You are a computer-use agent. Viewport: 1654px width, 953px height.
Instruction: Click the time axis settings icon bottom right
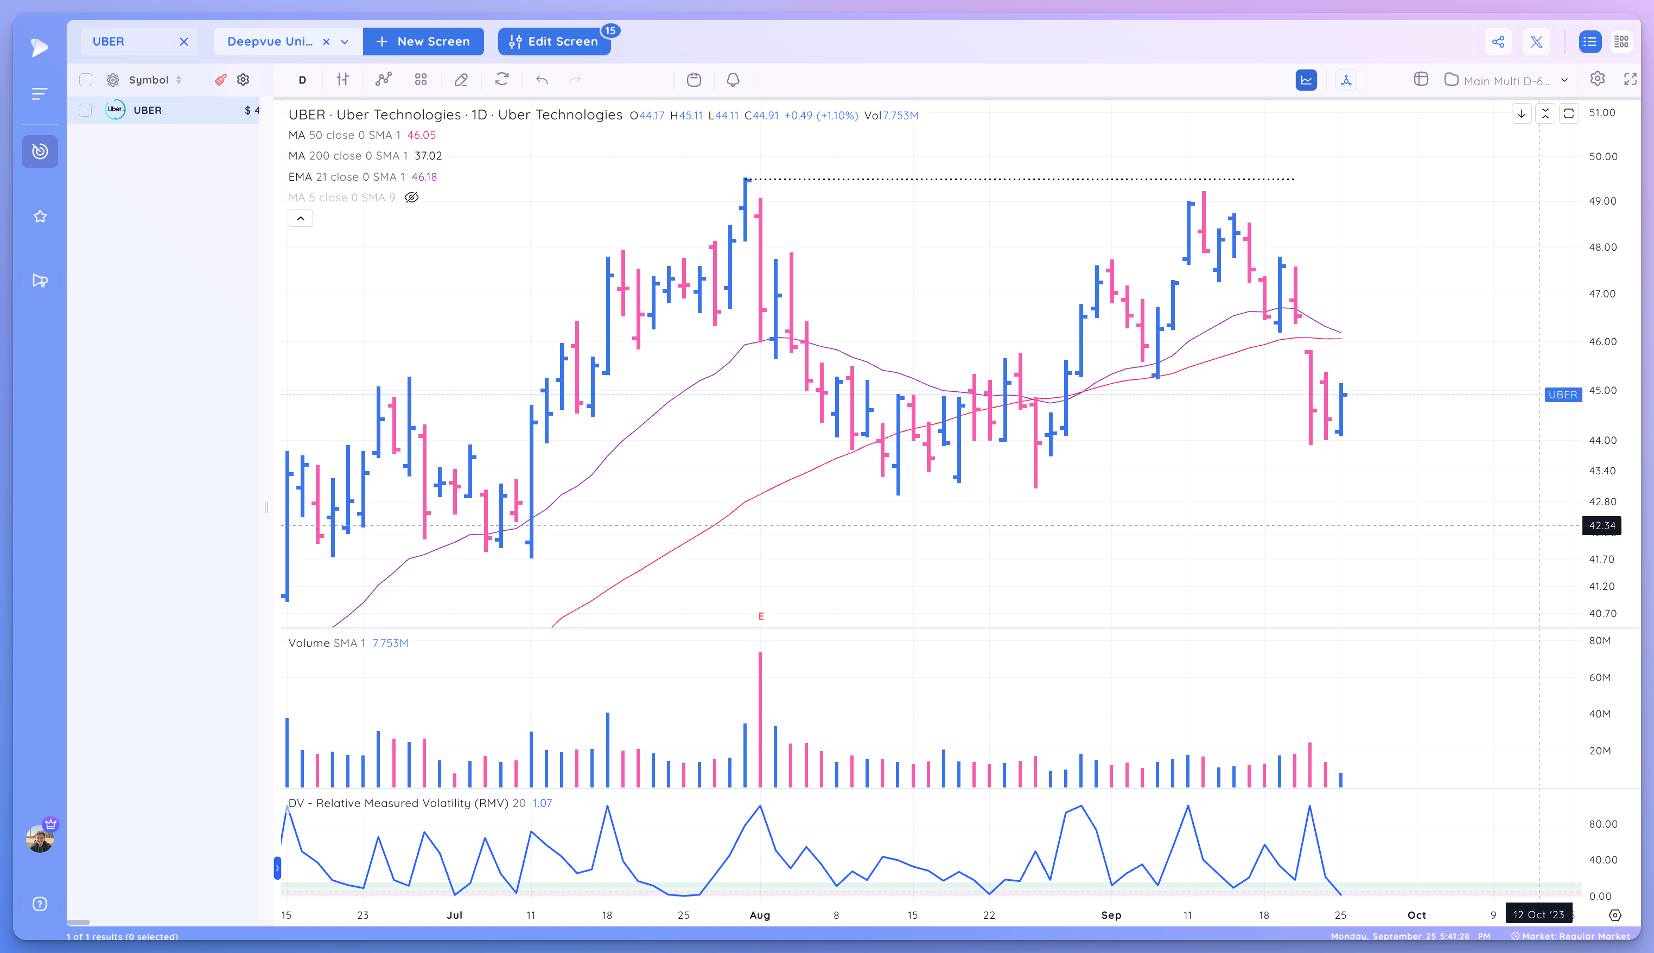1615,915
